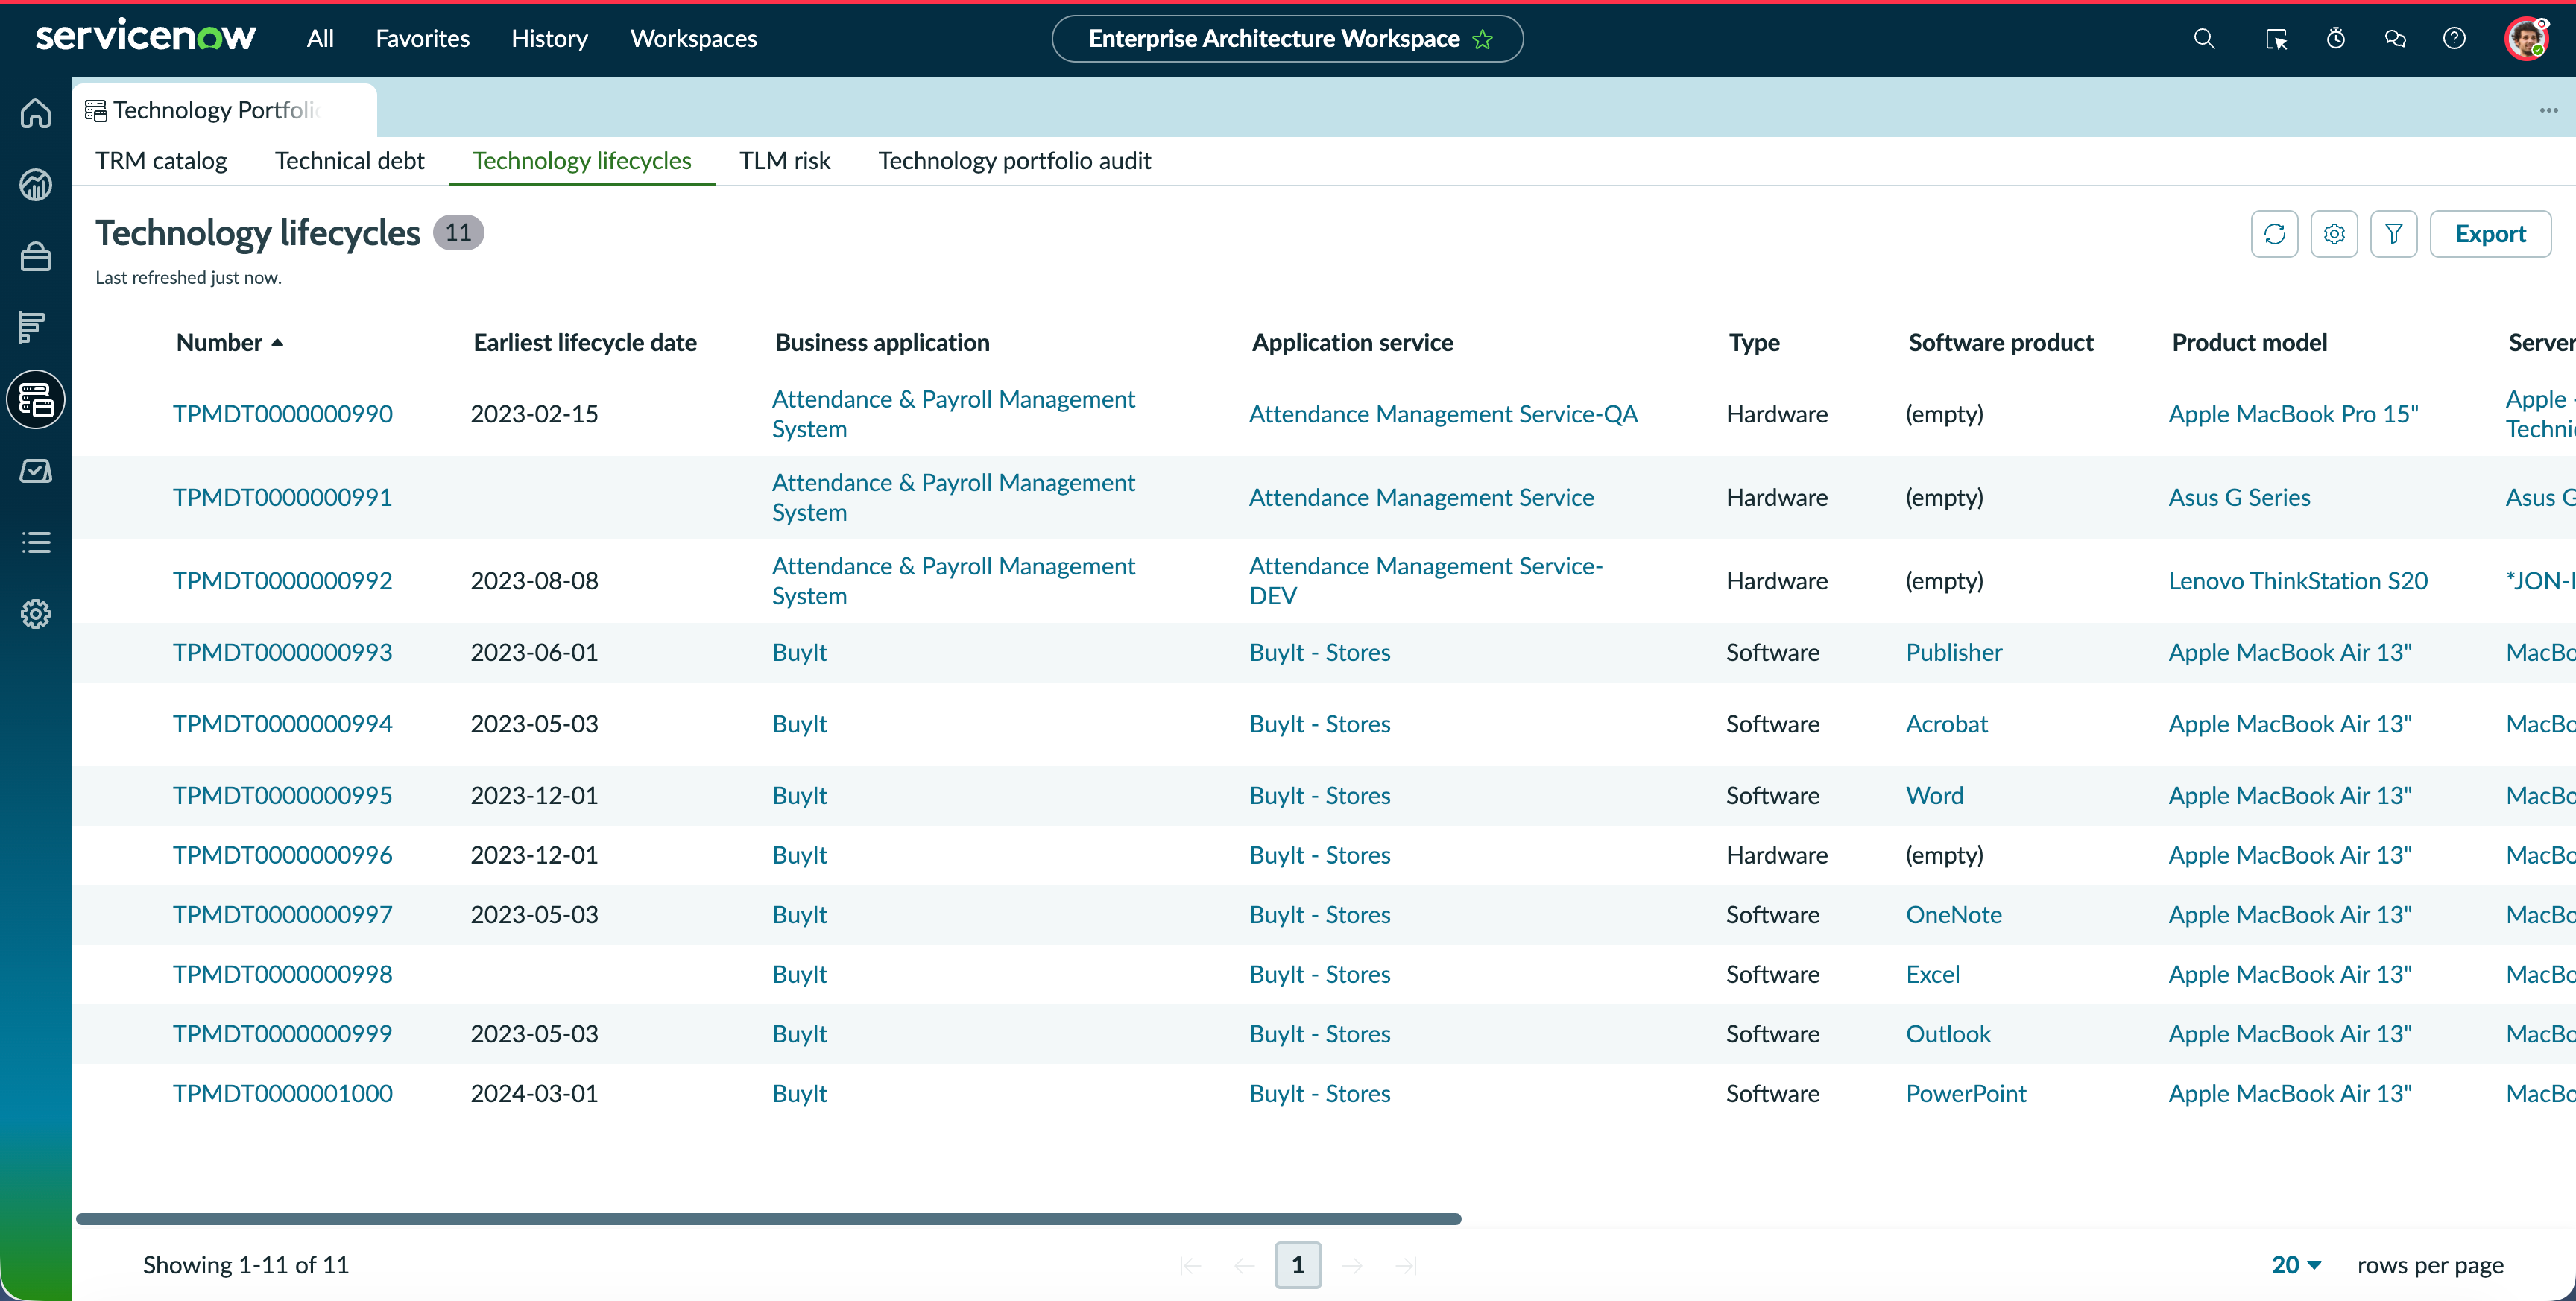The height and width of the screenshot is (1301, 2576).
Task: Open the three-dot more options menu
Action: [2549, 110]
